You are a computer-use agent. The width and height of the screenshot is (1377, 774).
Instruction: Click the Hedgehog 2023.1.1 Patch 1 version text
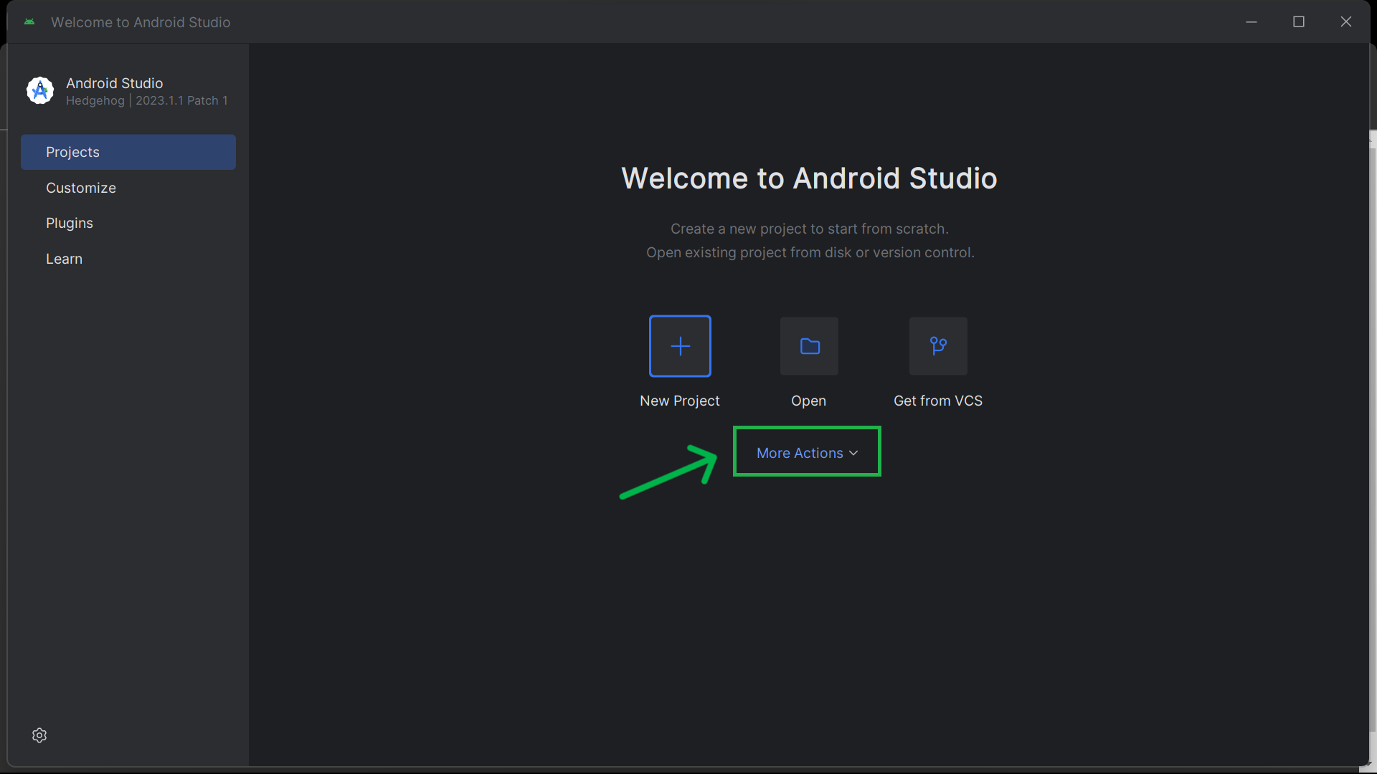tap(147, 101)
